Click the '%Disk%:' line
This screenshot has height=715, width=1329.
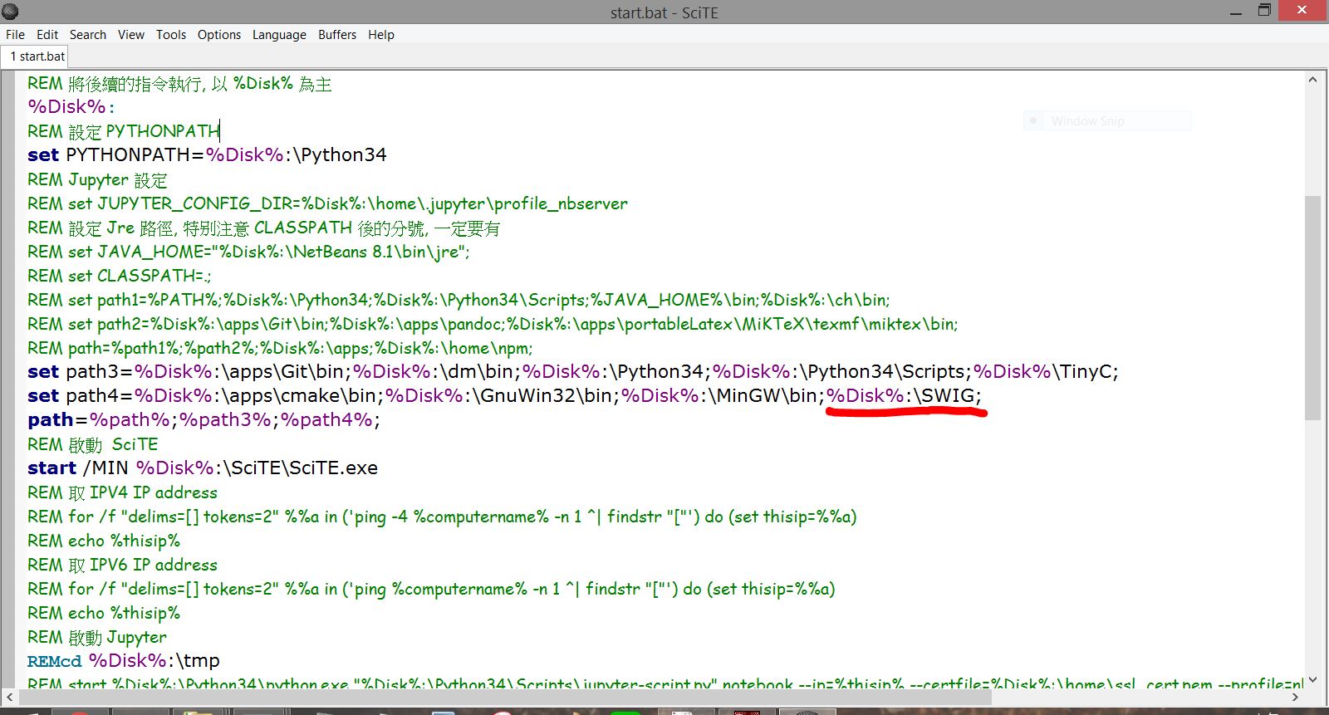71,107
